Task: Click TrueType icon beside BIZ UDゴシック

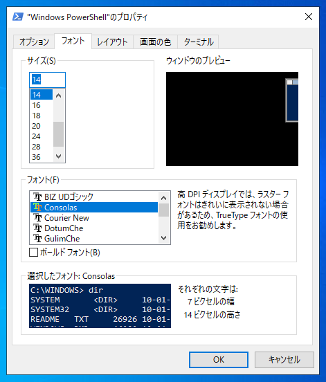Action: click(37, 197)
